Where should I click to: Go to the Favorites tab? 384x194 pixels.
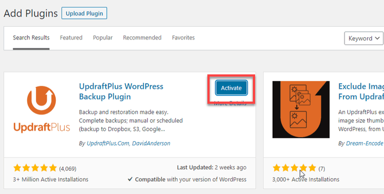point(183,38)
